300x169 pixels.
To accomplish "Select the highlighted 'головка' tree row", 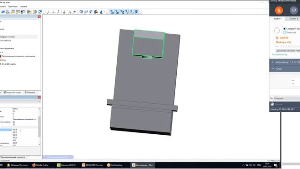I will (19, 37).
